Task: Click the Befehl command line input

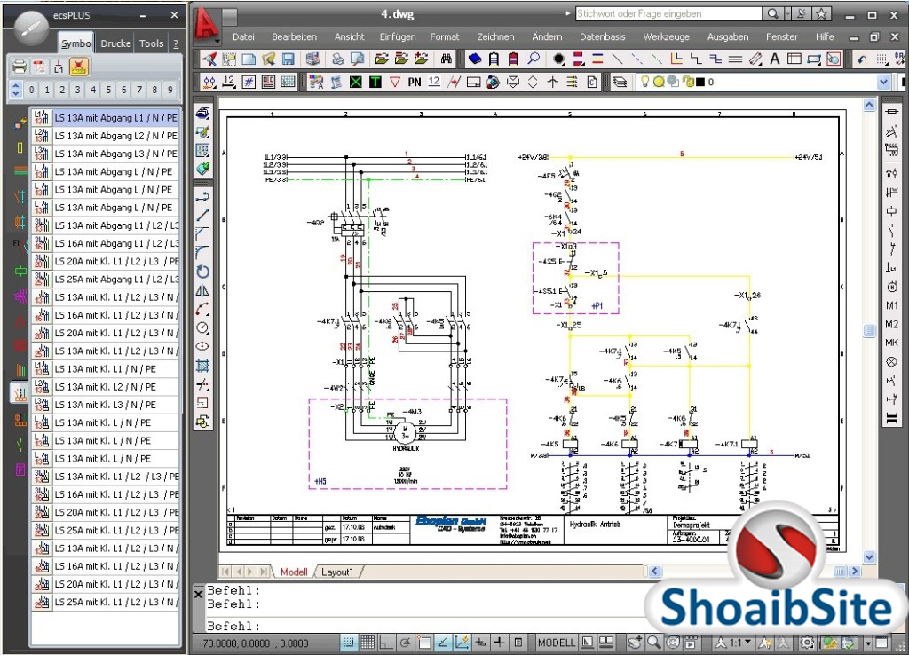Action: click(429, 626)
